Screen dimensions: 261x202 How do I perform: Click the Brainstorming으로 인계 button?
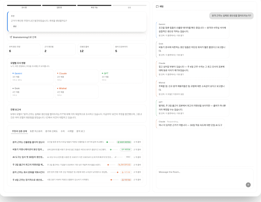tap(77, 37)
